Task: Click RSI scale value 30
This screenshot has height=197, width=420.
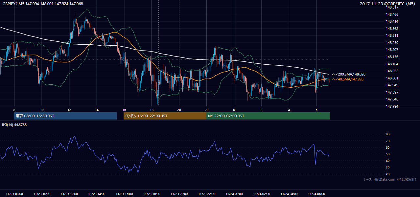Action: [x=387, y=167]
